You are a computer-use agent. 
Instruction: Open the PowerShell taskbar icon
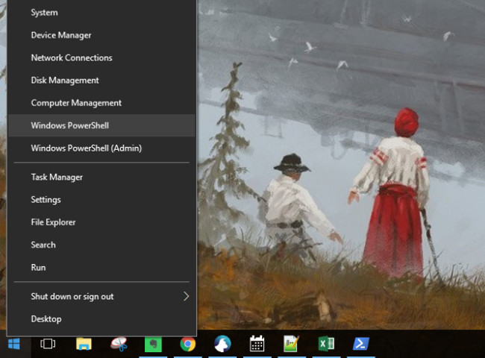(x=361, y=344)
